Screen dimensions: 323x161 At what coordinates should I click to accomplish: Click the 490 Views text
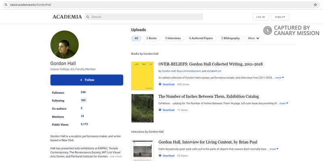point(183,84)
